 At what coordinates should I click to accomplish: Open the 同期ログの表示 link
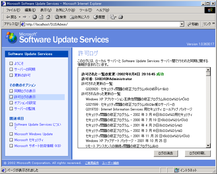coord(25,91)
